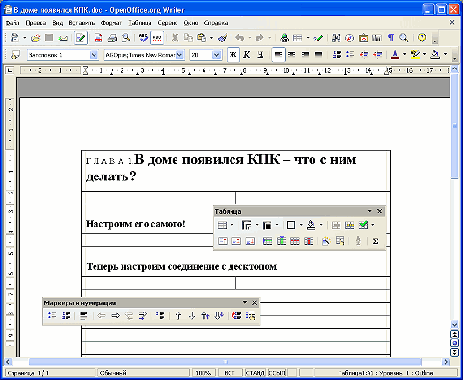This screenshot has width=463, height=380.
Task: Open Page Preview magnifier icon
Action: [x=125, y=38]
